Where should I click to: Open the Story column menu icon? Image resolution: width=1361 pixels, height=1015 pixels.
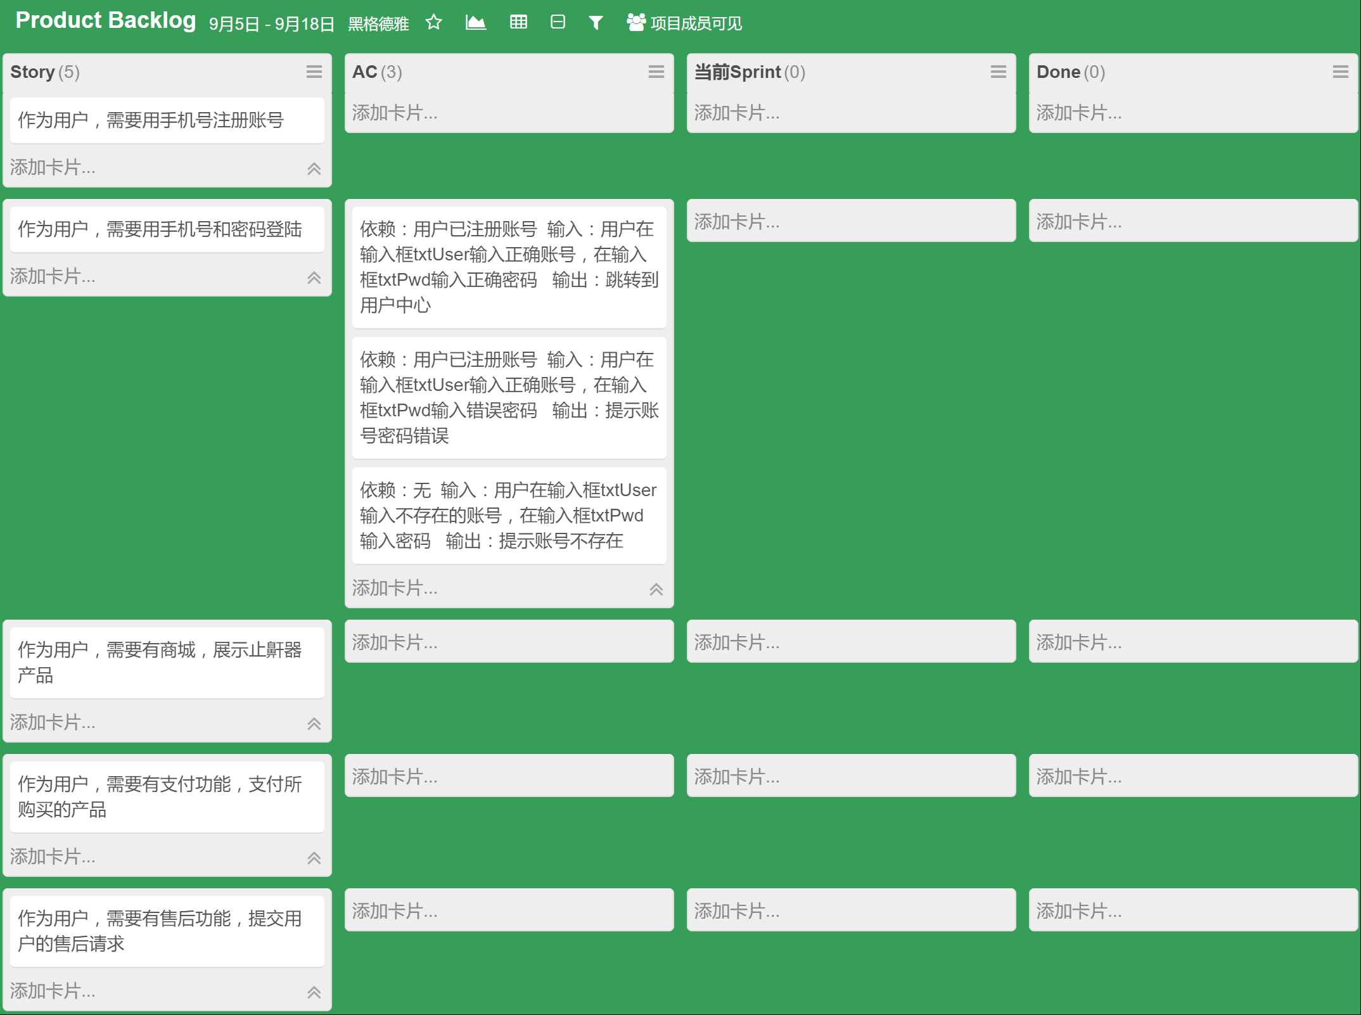[314, 72]
